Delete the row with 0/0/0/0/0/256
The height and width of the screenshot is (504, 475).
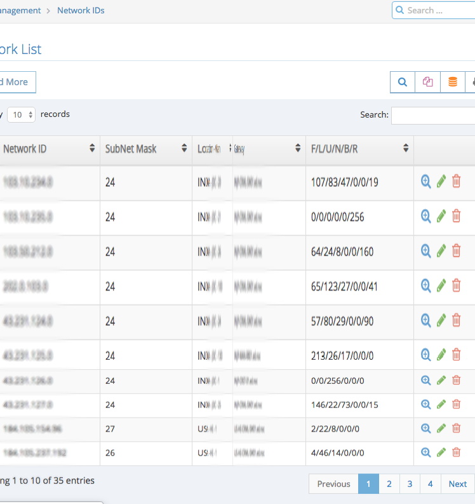click(457, 216)
